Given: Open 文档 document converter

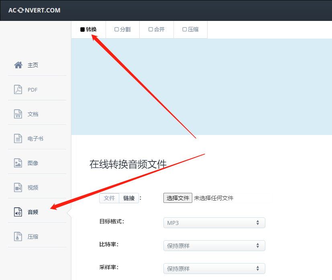Looking at the screenshot, I should 33,114.
